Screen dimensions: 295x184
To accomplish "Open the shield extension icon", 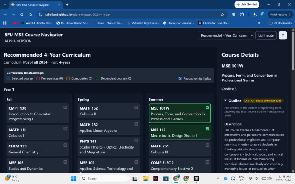I will click(234, 15).
